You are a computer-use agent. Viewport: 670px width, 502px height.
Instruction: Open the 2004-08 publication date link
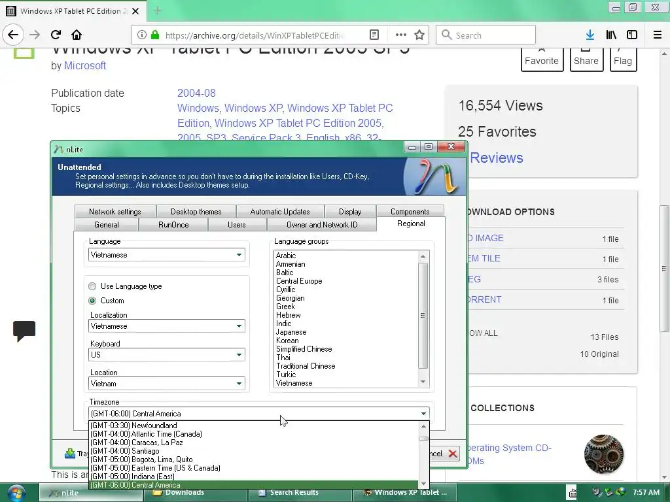coord(196,93)
